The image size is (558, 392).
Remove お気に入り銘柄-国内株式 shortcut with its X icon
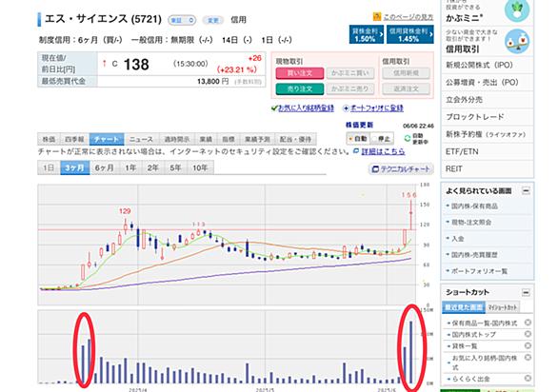coord(528,358)
